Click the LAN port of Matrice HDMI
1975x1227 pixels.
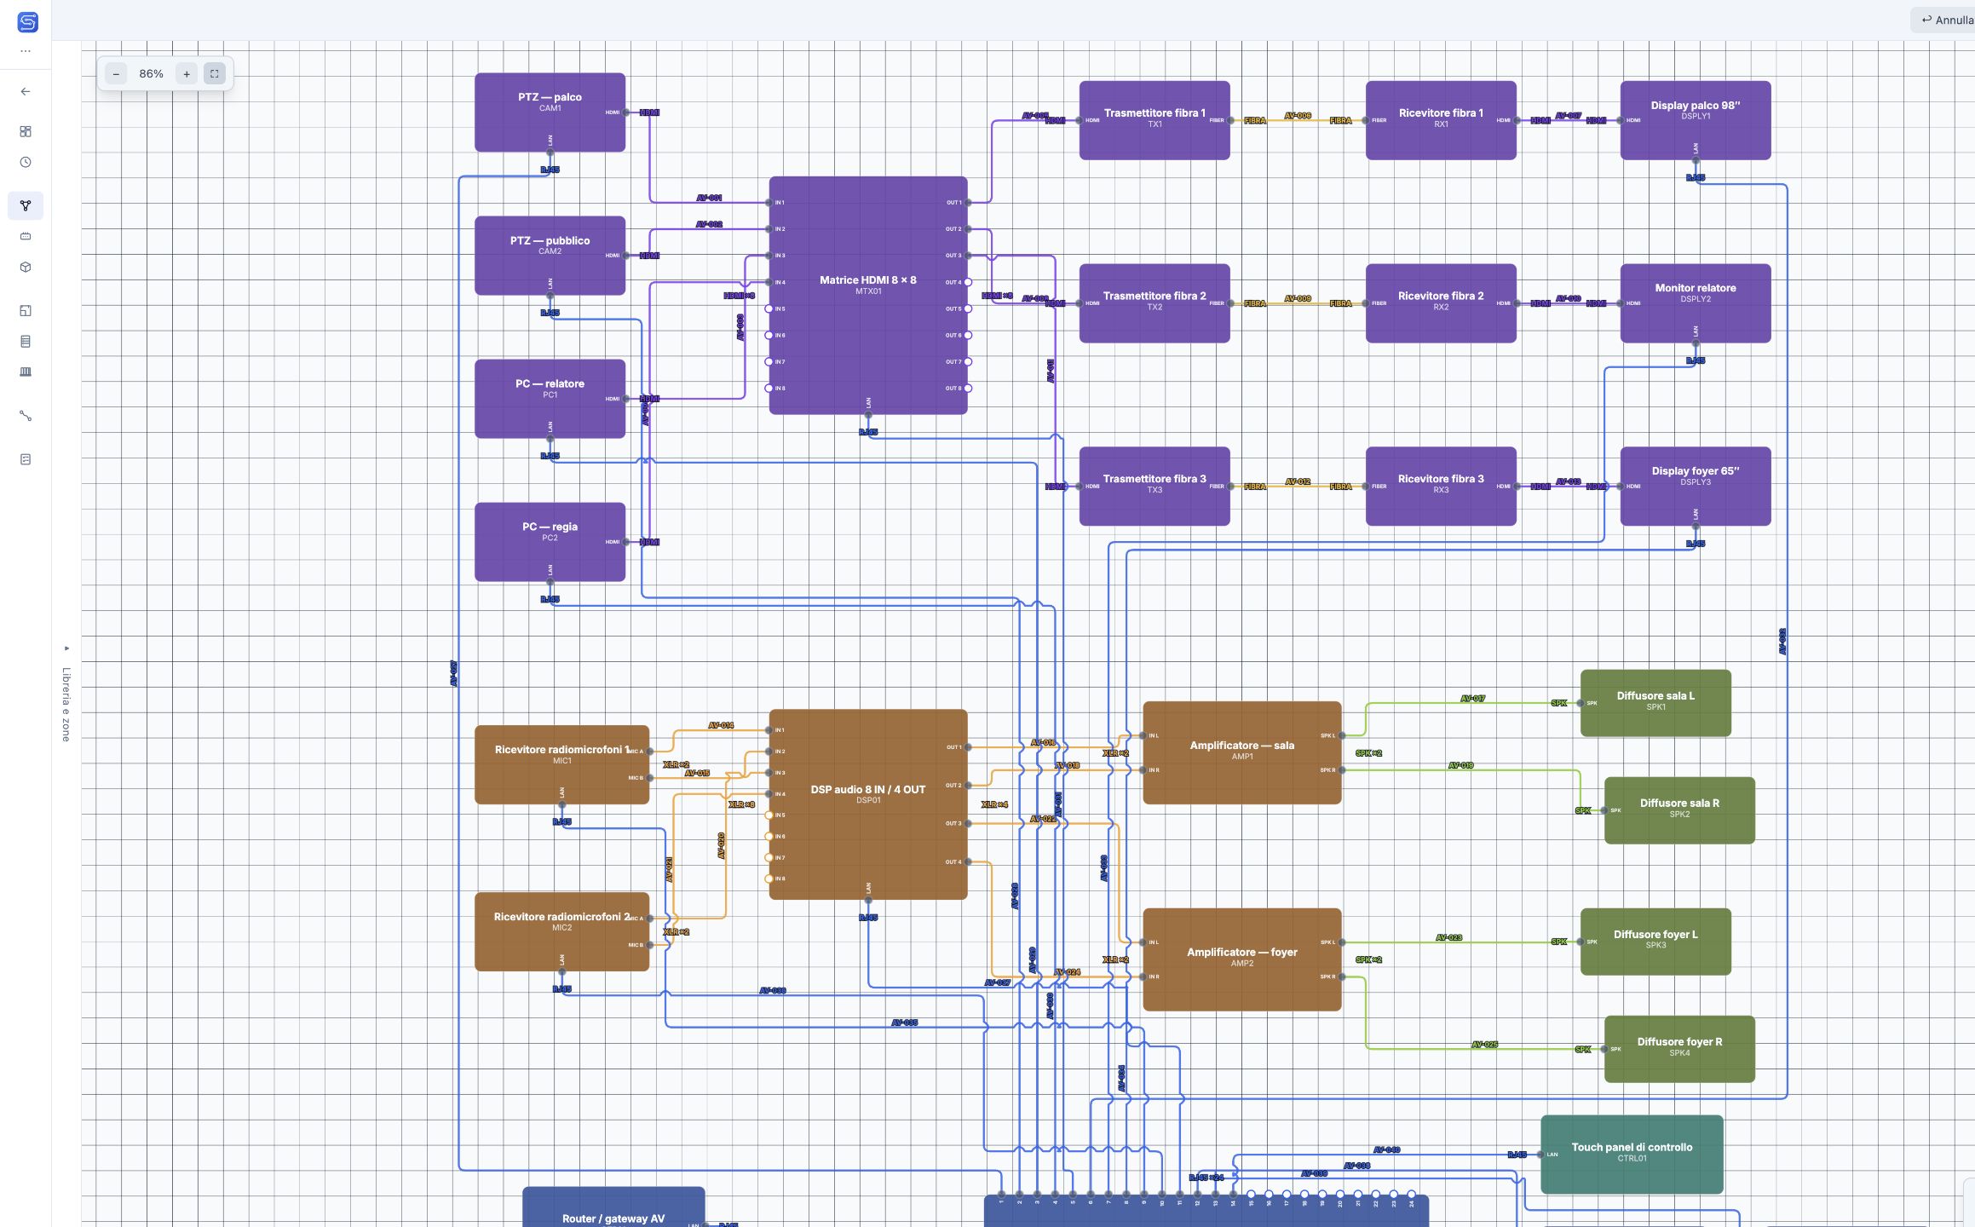tap(868, 414)
